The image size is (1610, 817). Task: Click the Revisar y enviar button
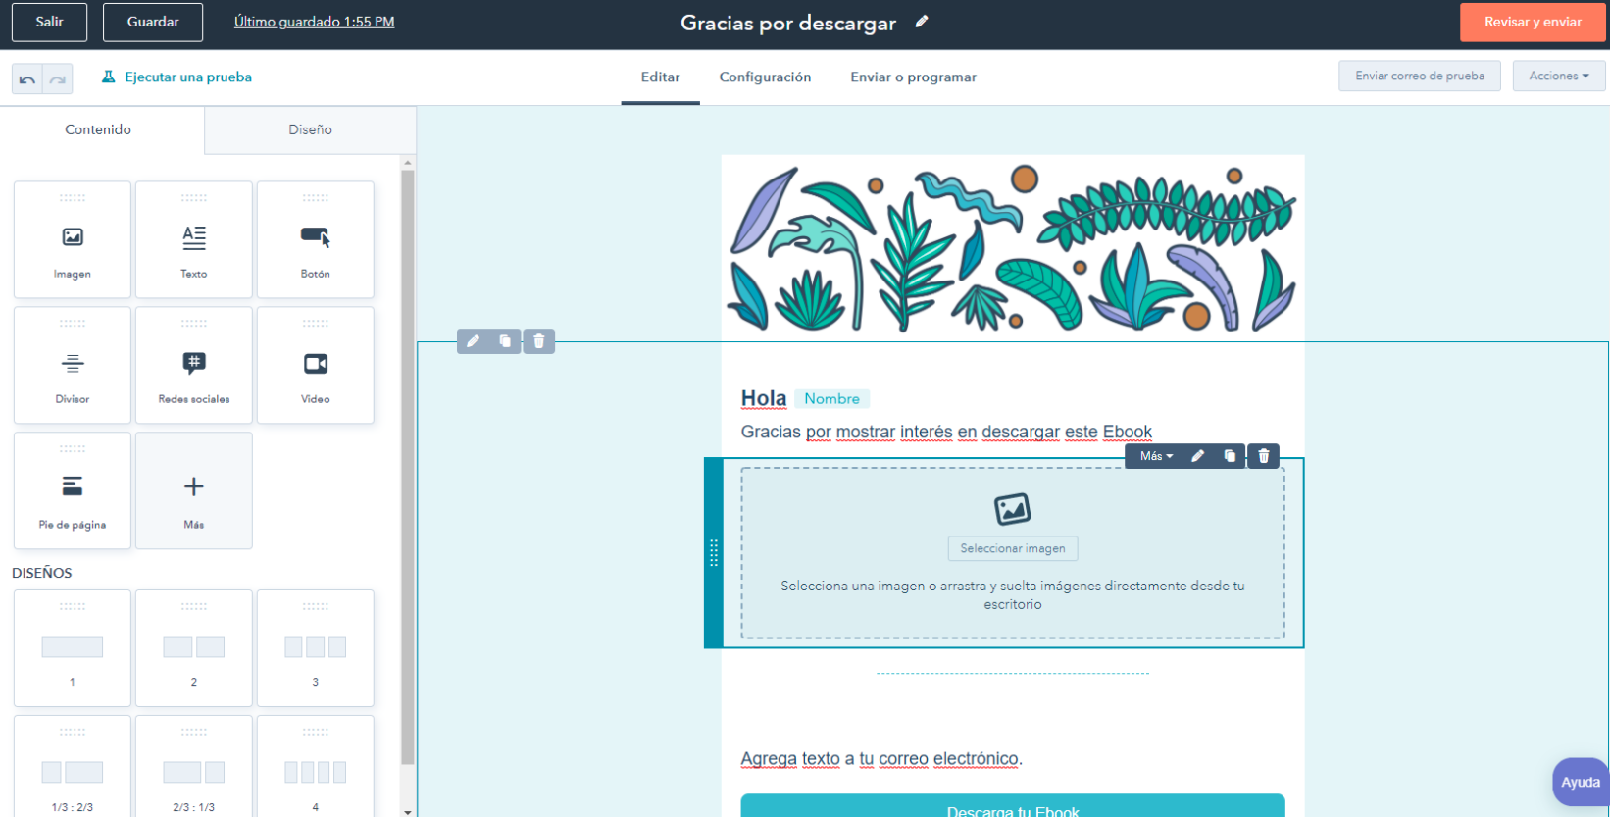coord(1533,22)
